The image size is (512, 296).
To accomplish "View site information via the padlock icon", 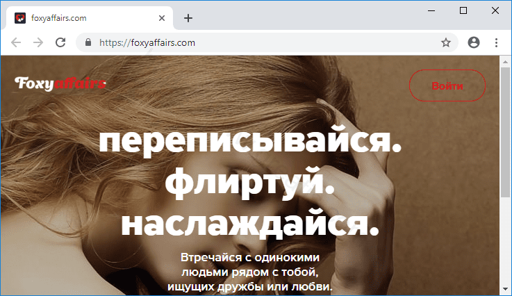I will tap(88, 42).
